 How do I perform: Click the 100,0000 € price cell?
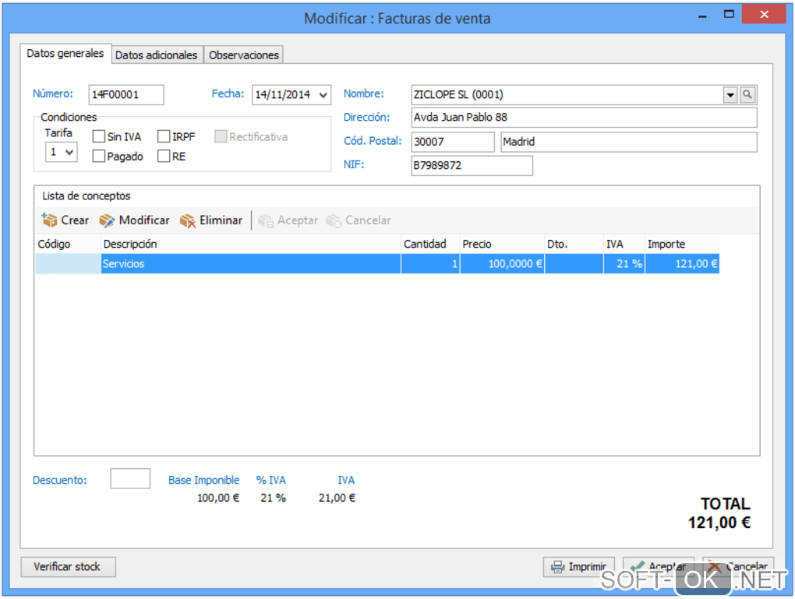[503, 263]
